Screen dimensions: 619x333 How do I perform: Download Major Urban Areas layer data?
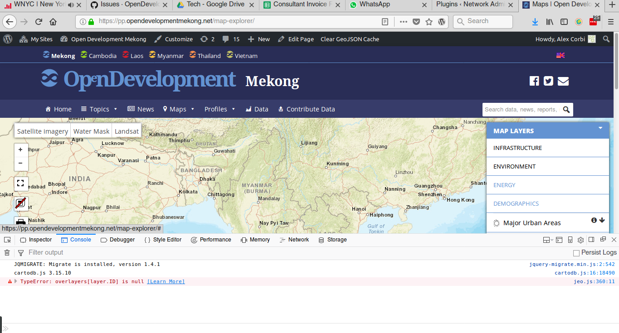pos(602,220)
